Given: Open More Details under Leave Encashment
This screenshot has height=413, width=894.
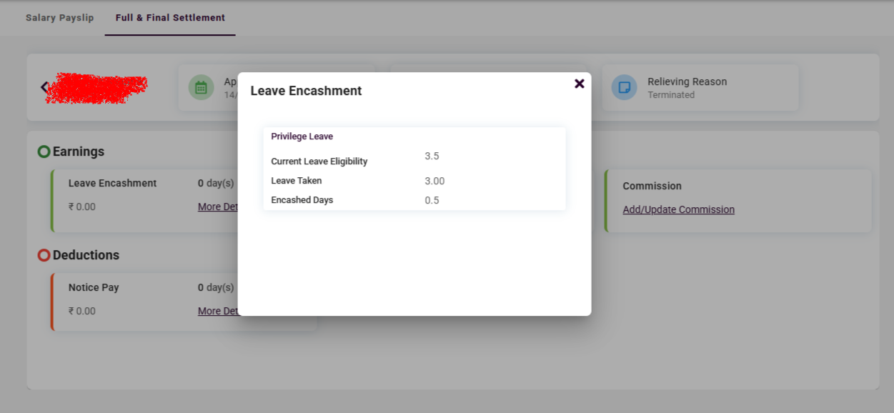Looking at the screenshot, I should (218, 207).
